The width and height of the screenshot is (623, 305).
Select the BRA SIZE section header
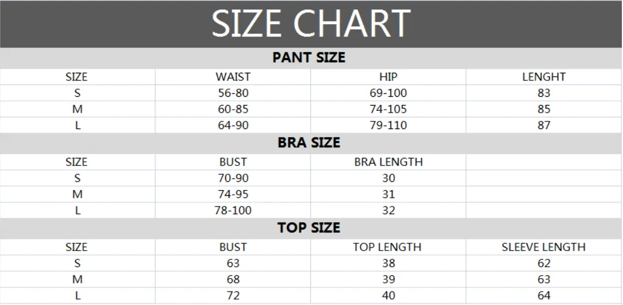[x=311, y=143]
